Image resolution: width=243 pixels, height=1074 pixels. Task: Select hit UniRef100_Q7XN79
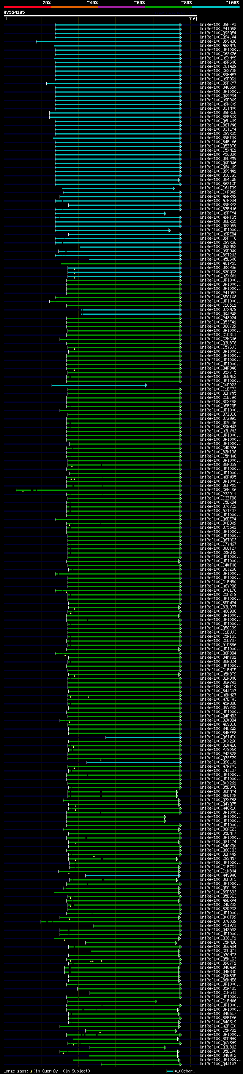(x=218, y=309)
